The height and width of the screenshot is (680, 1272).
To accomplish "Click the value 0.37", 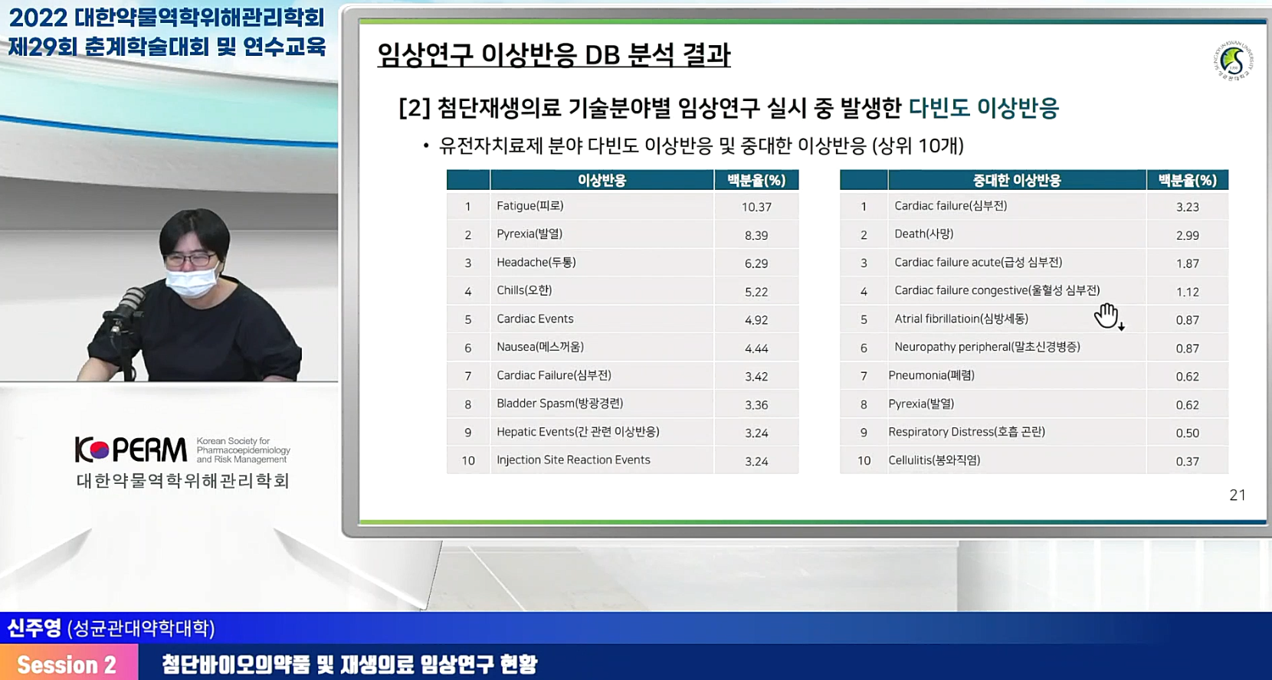I will [x=1188, y=462].
